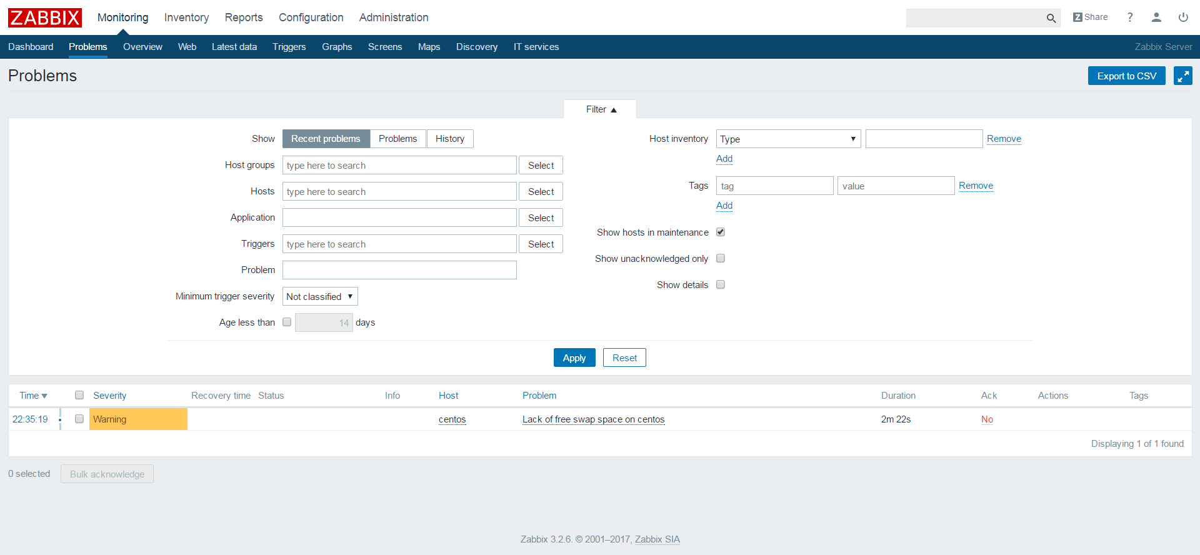This screenshot has height=555, width=1200.
Task: Open the Inventory menu
Action: pos(186,17)
